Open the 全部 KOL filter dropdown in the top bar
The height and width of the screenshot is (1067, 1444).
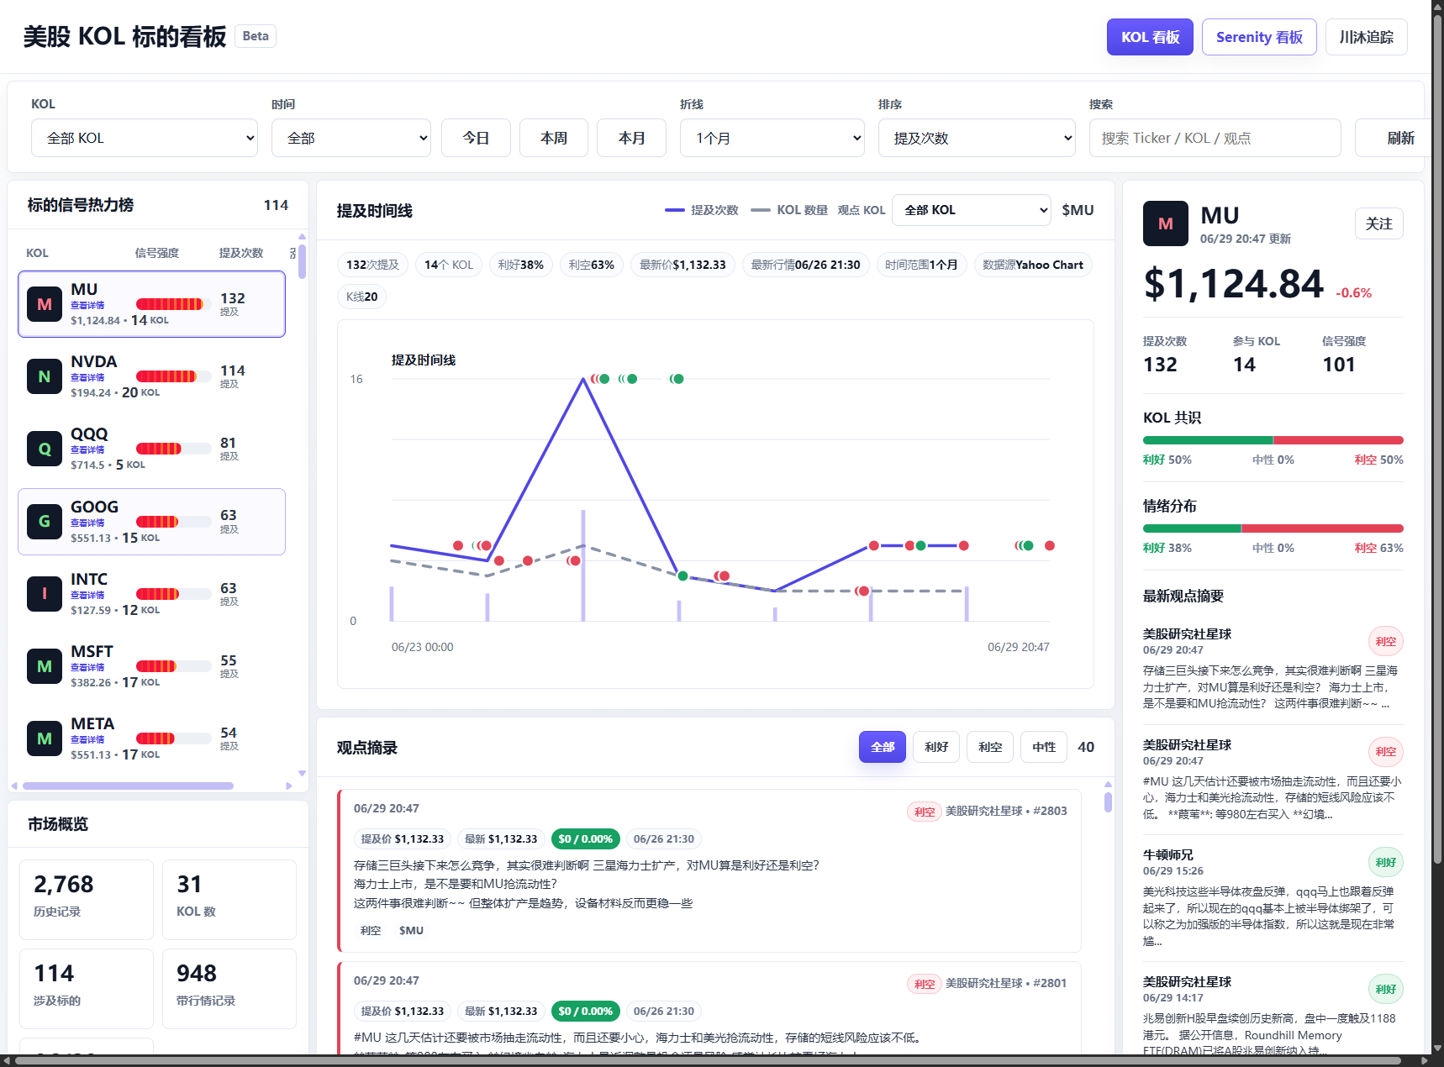click(x=145, y=138)
